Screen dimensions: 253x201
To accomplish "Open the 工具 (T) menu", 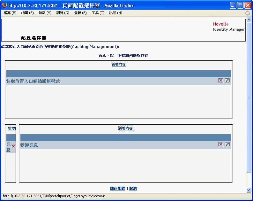I will click(98, 13).
